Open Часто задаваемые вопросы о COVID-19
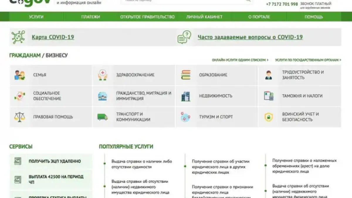352x198 pixels. click(250, 37)
